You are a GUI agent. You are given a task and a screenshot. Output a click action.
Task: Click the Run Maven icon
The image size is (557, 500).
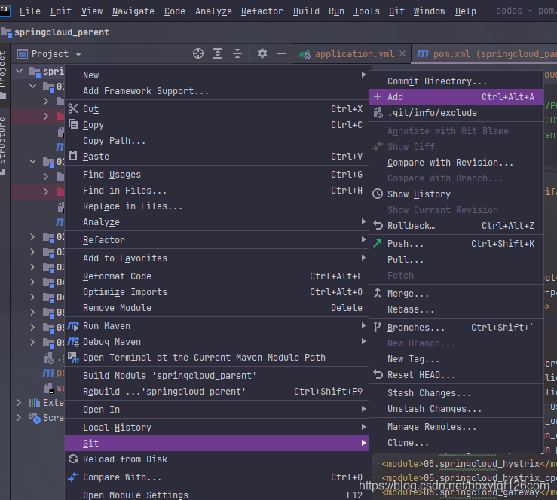73,326
